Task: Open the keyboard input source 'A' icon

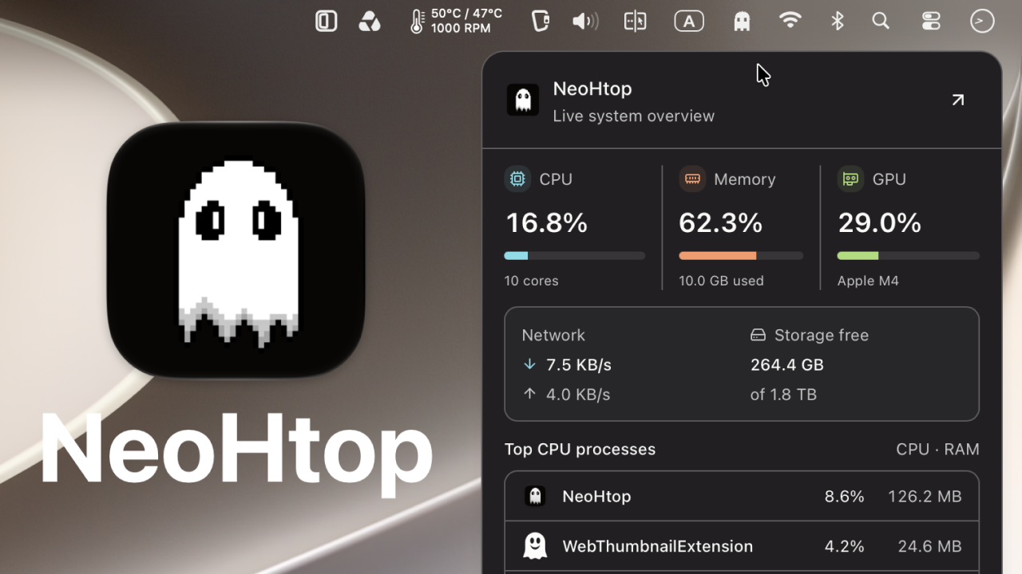Action: coord(689,22)
